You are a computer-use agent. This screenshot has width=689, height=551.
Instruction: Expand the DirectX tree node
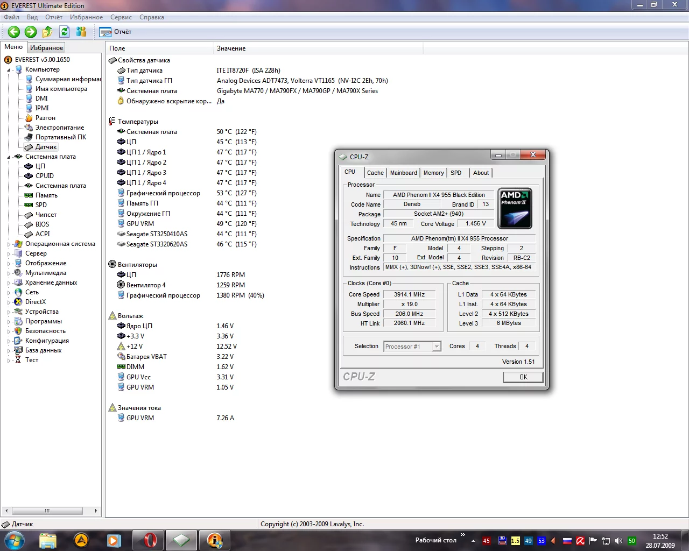point(9,302)
